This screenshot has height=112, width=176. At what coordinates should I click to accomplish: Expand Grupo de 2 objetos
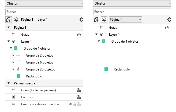pyautogui.click(x=13, y=55)
